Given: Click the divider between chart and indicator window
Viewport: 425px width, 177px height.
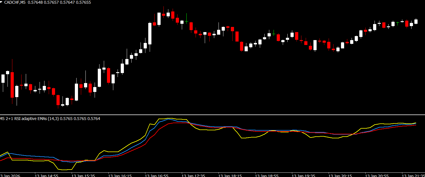Looking at the screenshot, I should (212, 115).
